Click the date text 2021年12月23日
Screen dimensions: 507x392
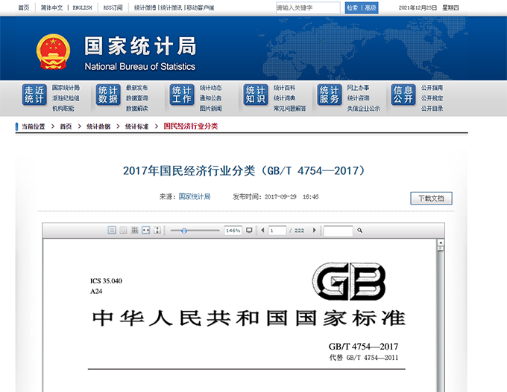click(x=418, y=7)
